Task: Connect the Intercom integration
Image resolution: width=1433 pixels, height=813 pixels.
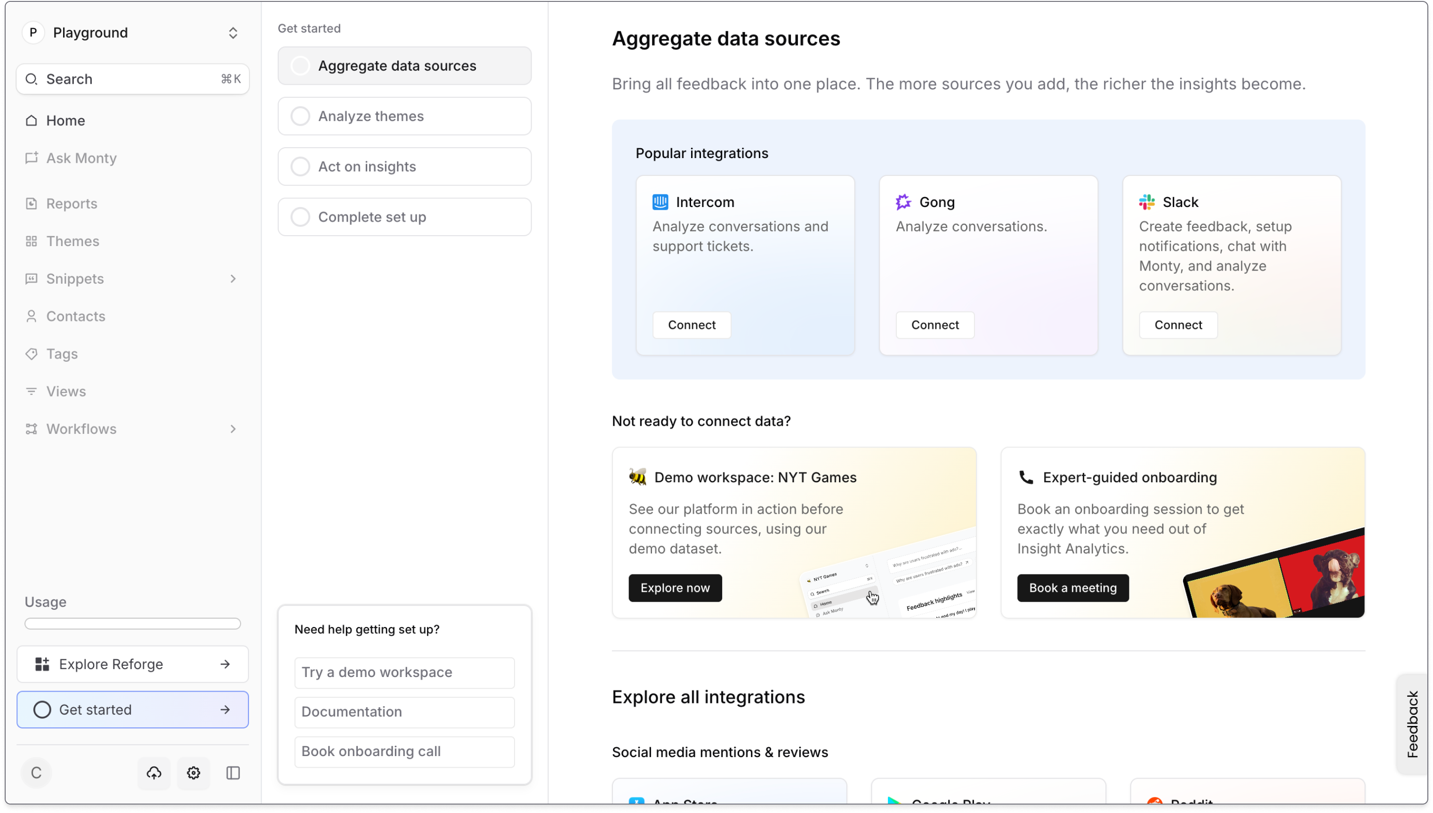Action: 692,325
